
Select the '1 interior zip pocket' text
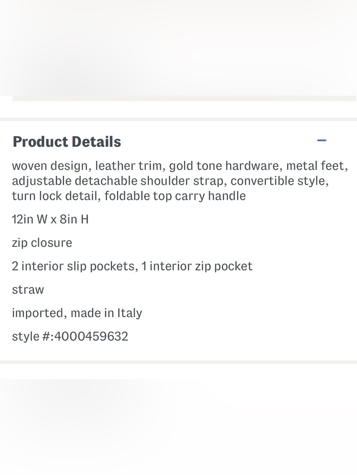[x=197, y=266]
